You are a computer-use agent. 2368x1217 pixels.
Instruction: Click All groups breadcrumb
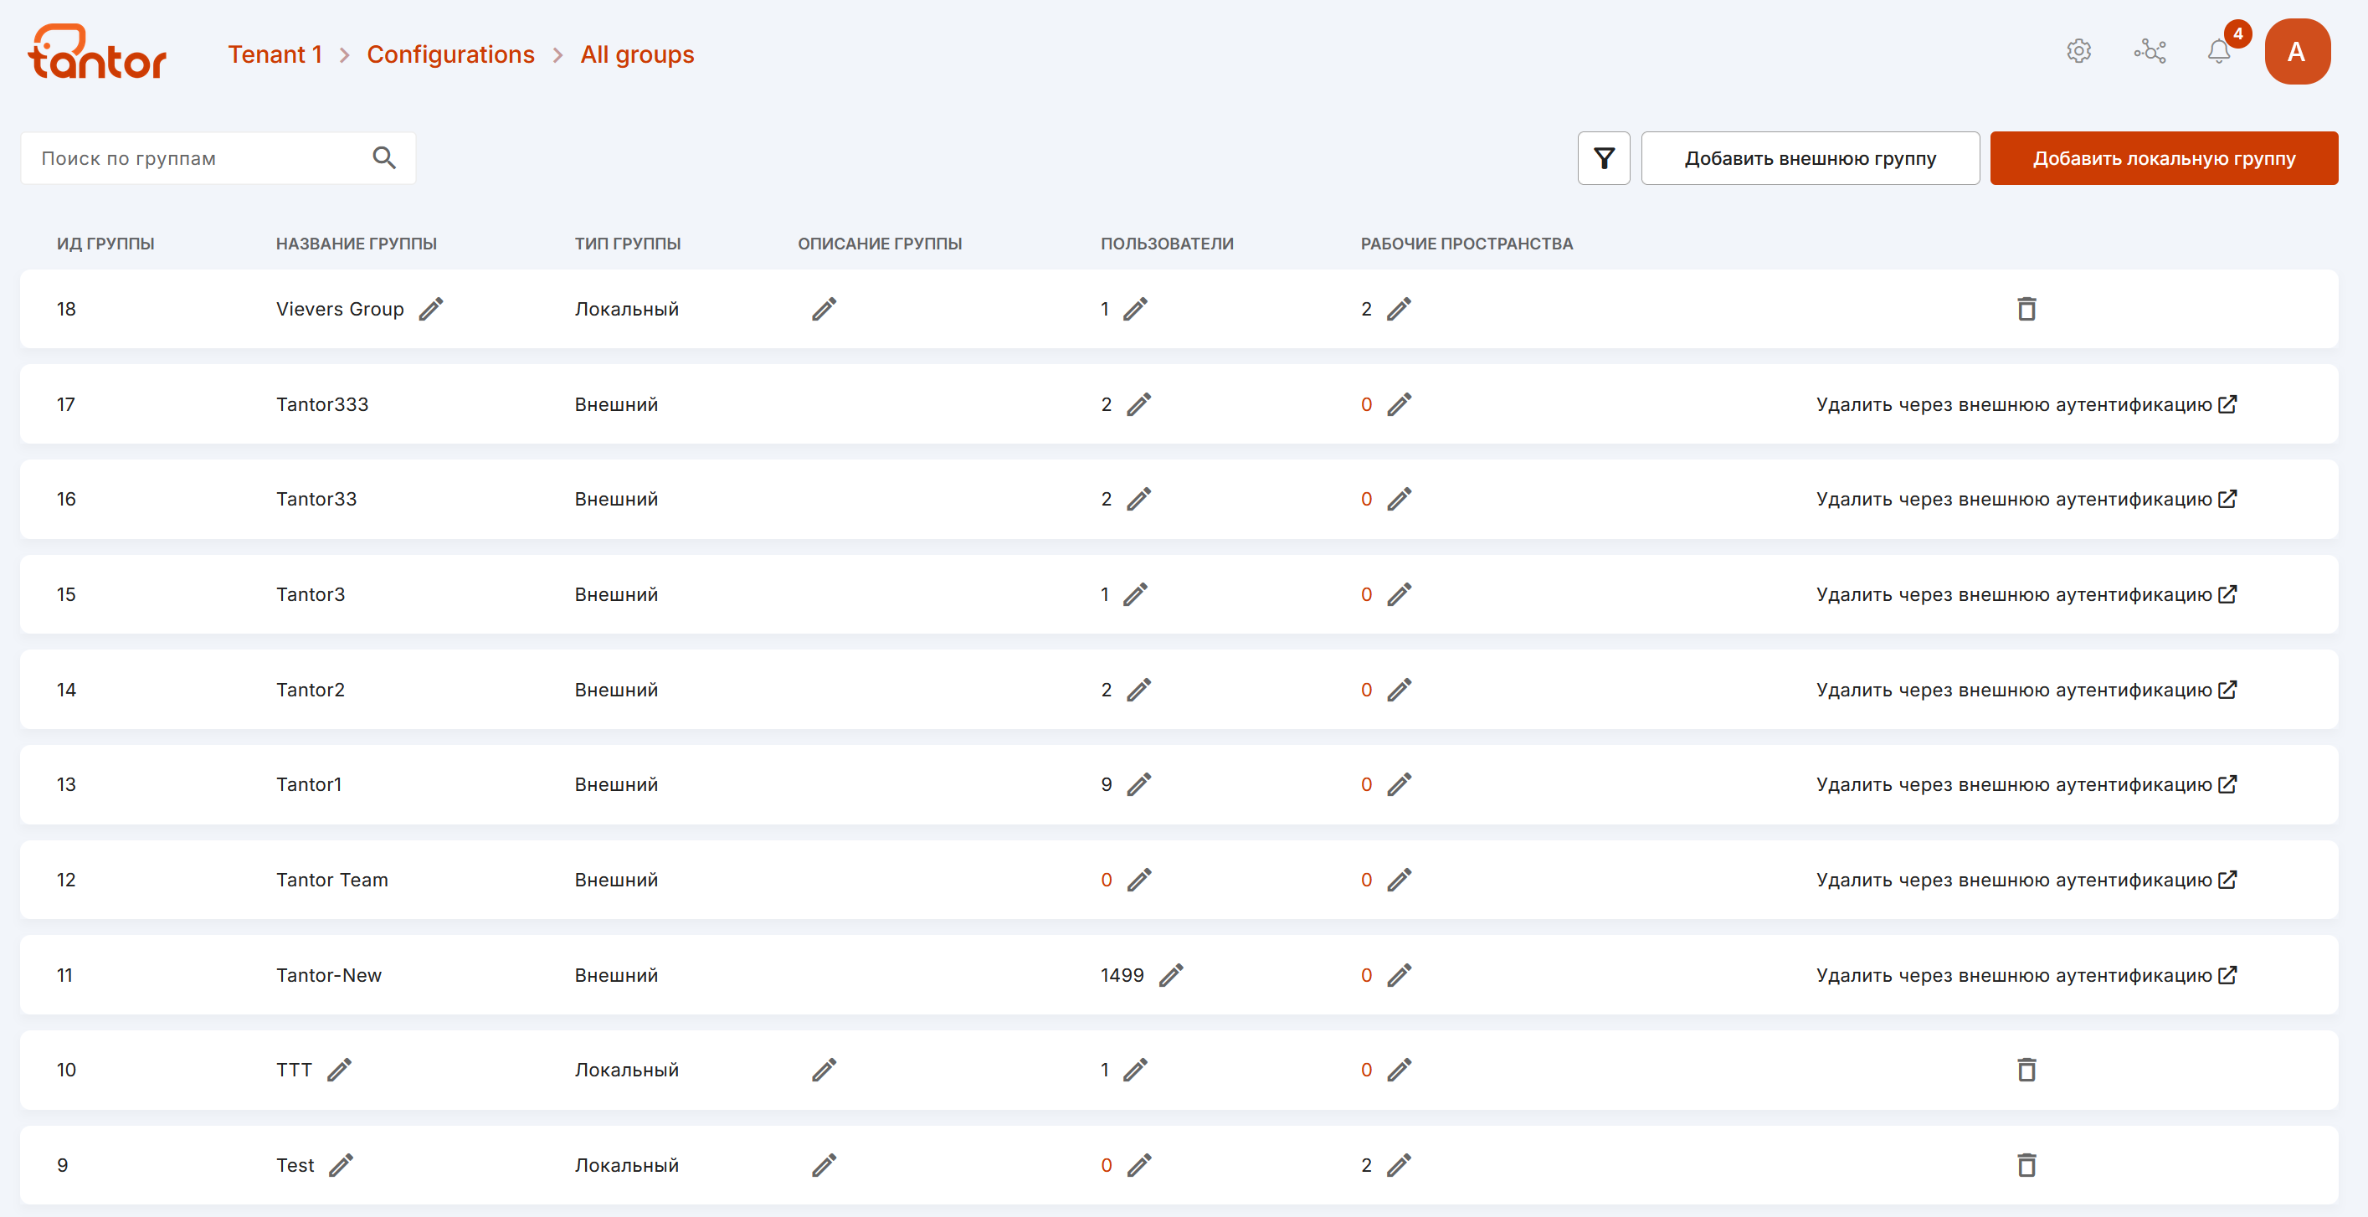pyautogui.click(x=637, y=54)
